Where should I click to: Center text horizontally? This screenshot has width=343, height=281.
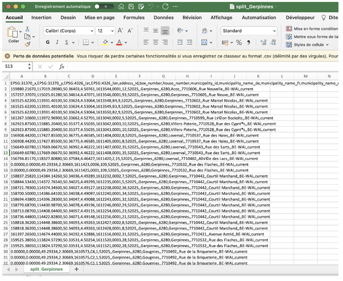(155, 42)
